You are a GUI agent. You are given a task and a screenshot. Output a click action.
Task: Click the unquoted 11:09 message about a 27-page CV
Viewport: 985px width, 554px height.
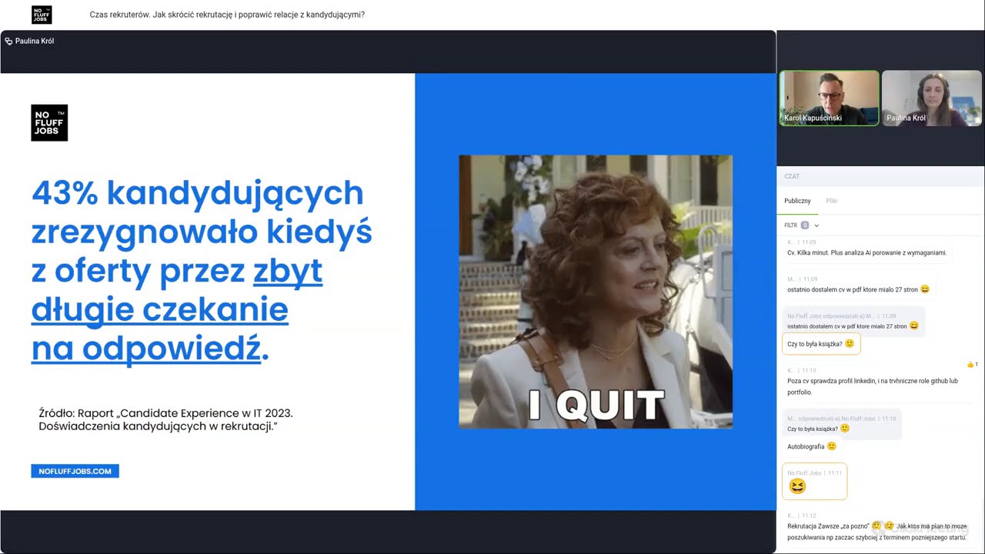[x=858, y=289]
